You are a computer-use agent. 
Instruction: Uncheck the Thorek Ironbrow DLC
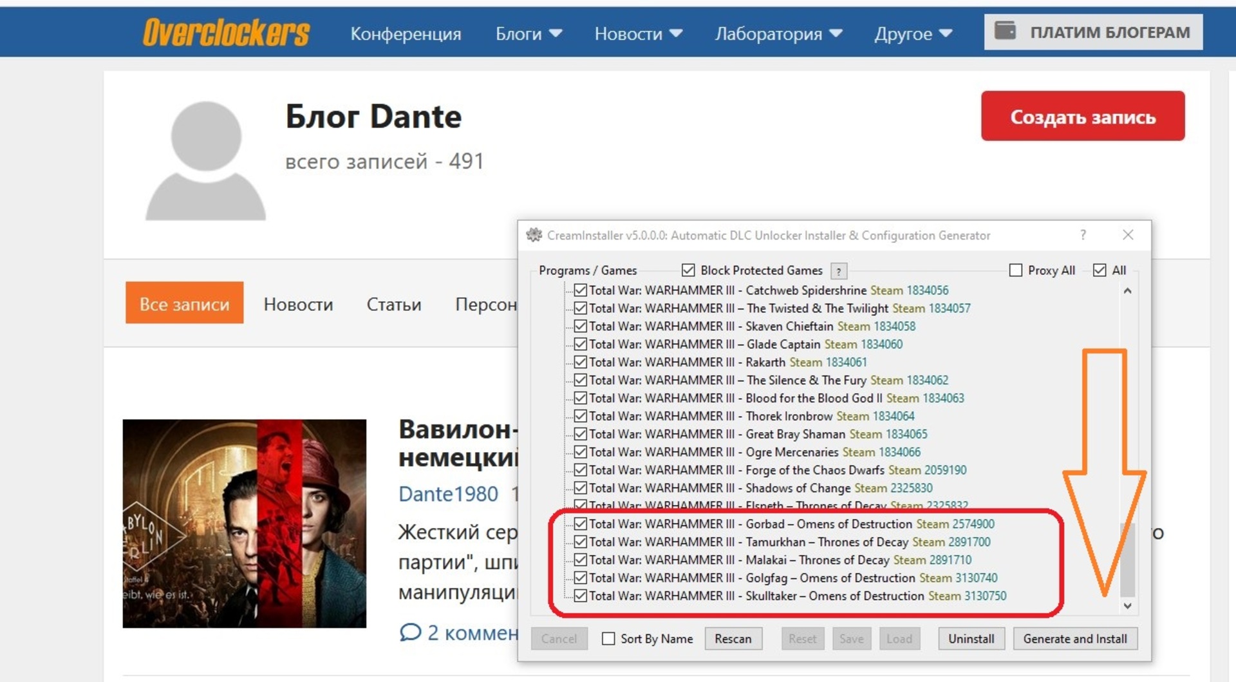(x=581, y=417)
